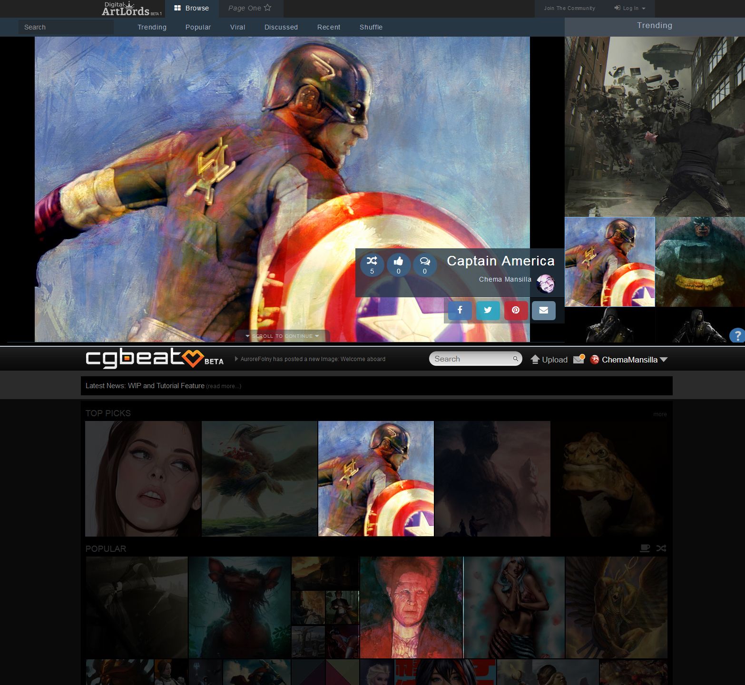Click the coffee cup icon in Popular
745x685 pixels.
[645, 548]
